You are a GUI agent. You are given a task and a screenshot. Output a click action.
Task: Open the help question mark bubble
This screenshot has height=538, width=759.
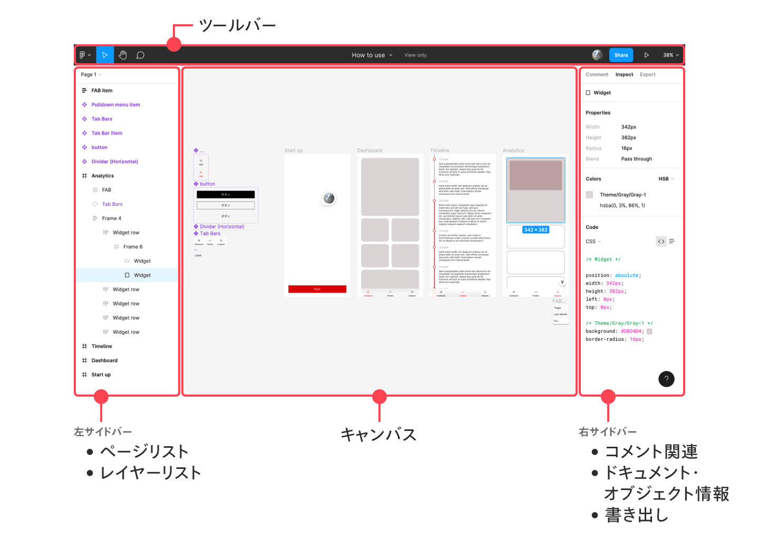click(666, 379)
